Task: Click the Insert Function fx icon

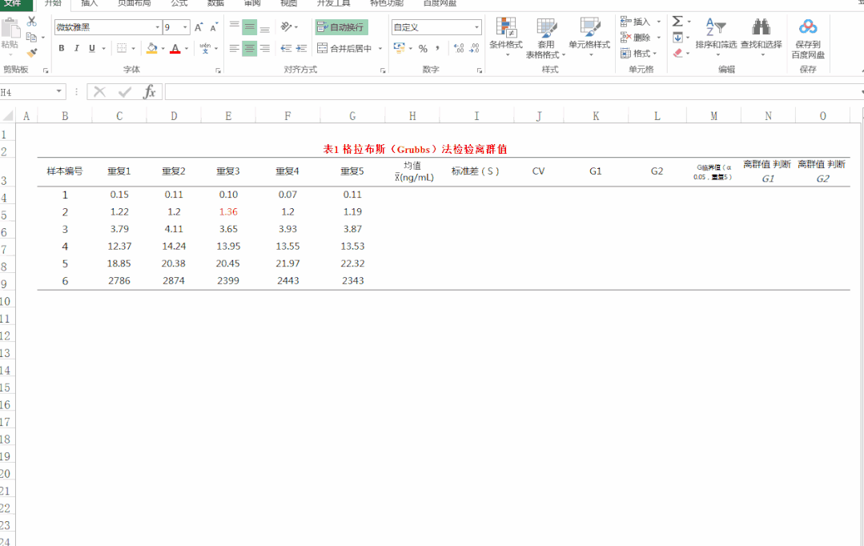Action: point(149,92)
